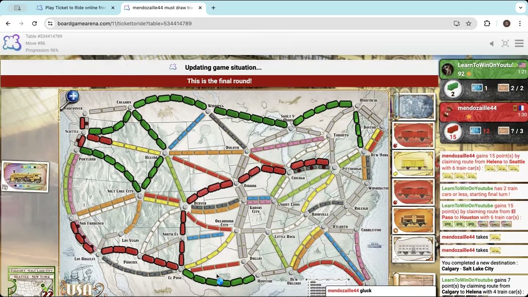The width and height of the screenshot is (528, 297).
Task: Click the install app icon in address bar
Action: click(x=457, y=24)
